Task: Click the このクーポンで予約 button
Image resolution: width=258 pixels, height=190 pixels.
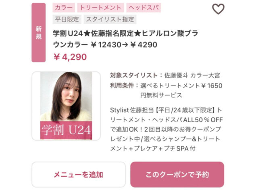Action: coord(177,175)
